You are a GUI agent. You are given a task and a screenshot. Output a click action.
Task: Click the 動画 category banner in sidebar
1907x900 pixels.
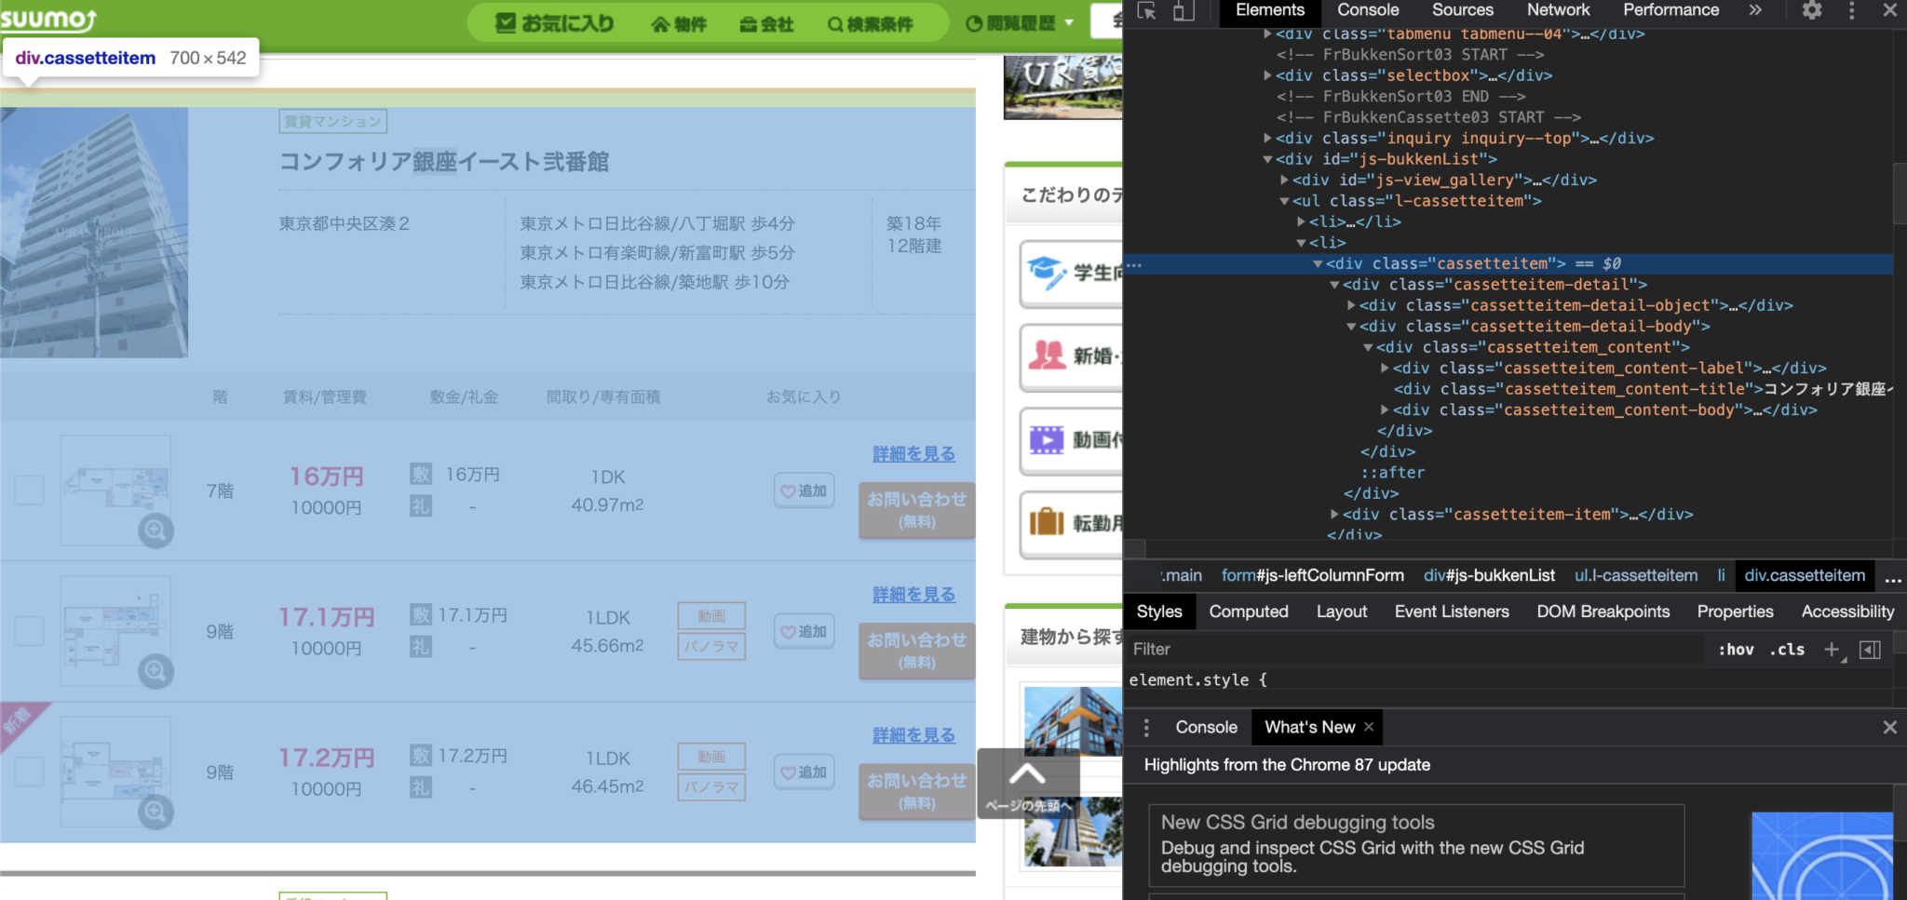coord(1072,439)
